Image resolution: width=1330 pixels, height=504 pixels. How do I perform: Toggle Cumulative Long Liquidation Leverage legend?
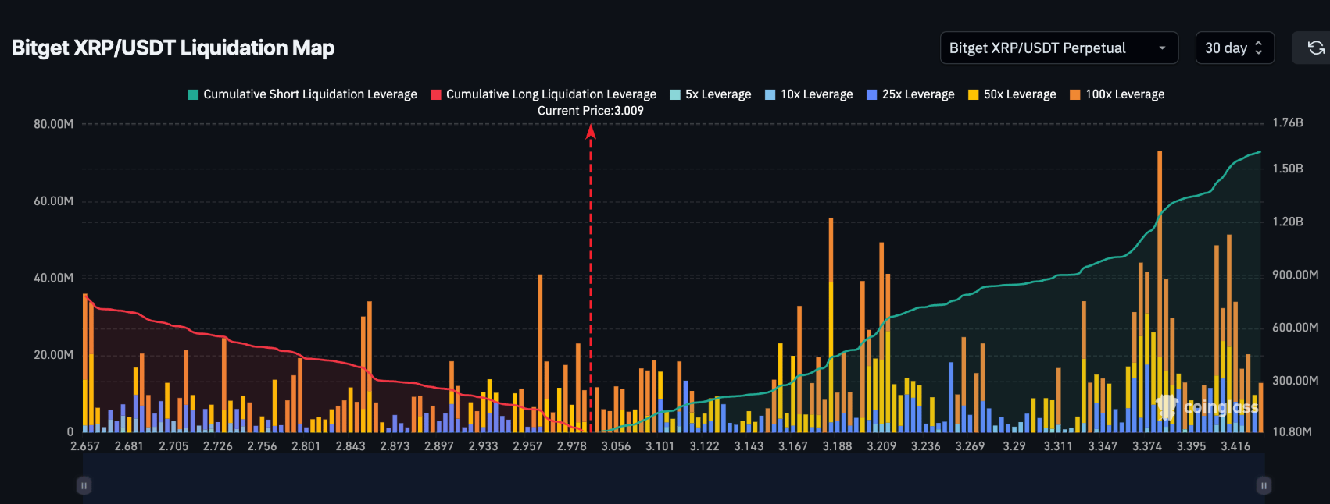tap(544, 94)
